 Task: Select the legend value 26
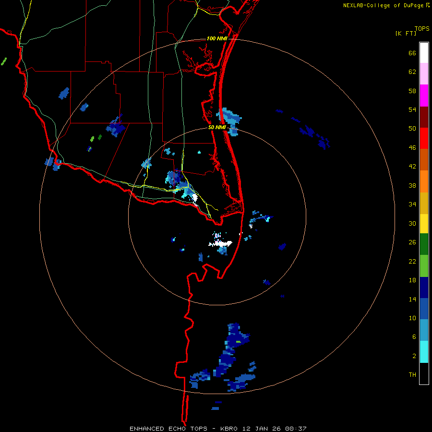tap(412, 242)
